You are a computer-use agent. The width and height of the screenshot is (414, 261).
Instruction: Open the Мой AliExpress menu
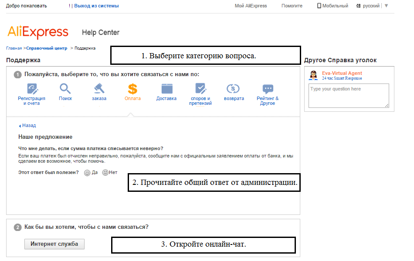tap(251, 6)
